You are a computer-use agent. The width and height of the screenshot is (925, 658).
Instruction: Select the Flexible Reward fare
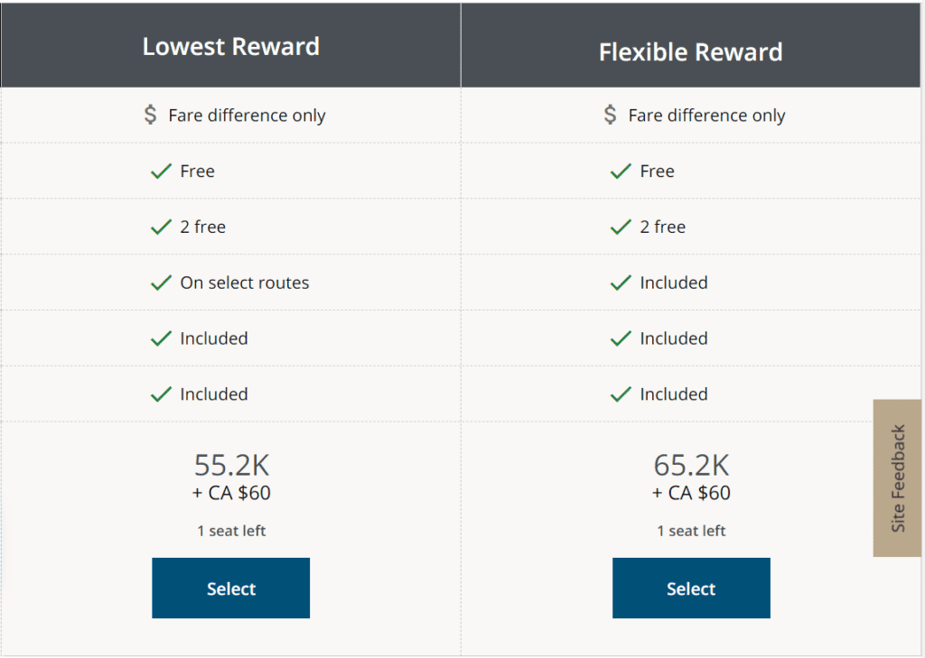pos(691,588)
